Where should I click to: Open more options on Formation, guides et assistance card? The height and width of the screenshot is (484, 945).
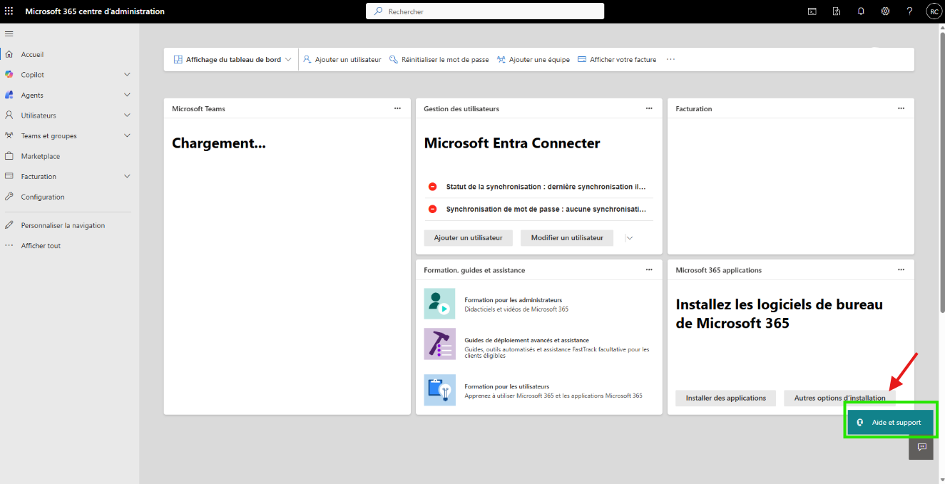click(649, 270)
